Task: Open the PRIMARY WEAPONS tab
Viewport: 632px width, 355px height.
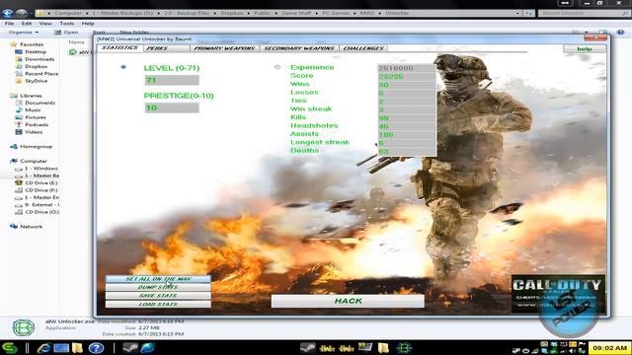Action: click(x=224, y=48)
